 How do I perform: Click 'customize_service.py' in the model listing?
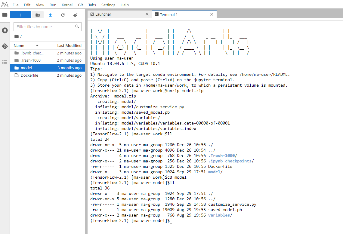[x=232, y=204]
